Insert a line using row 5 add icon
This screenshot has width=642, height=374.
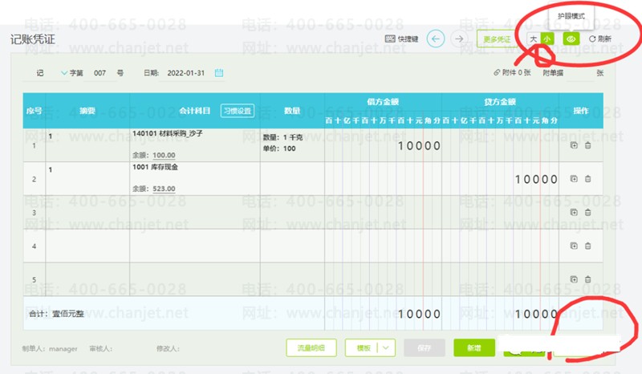(574, 279)
